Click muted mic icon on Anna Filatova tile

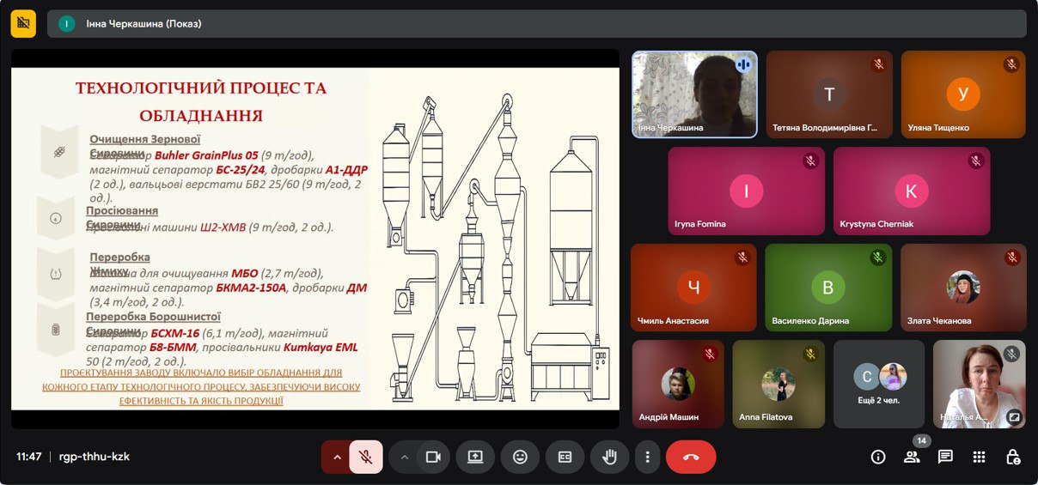[x=810, y=354]
